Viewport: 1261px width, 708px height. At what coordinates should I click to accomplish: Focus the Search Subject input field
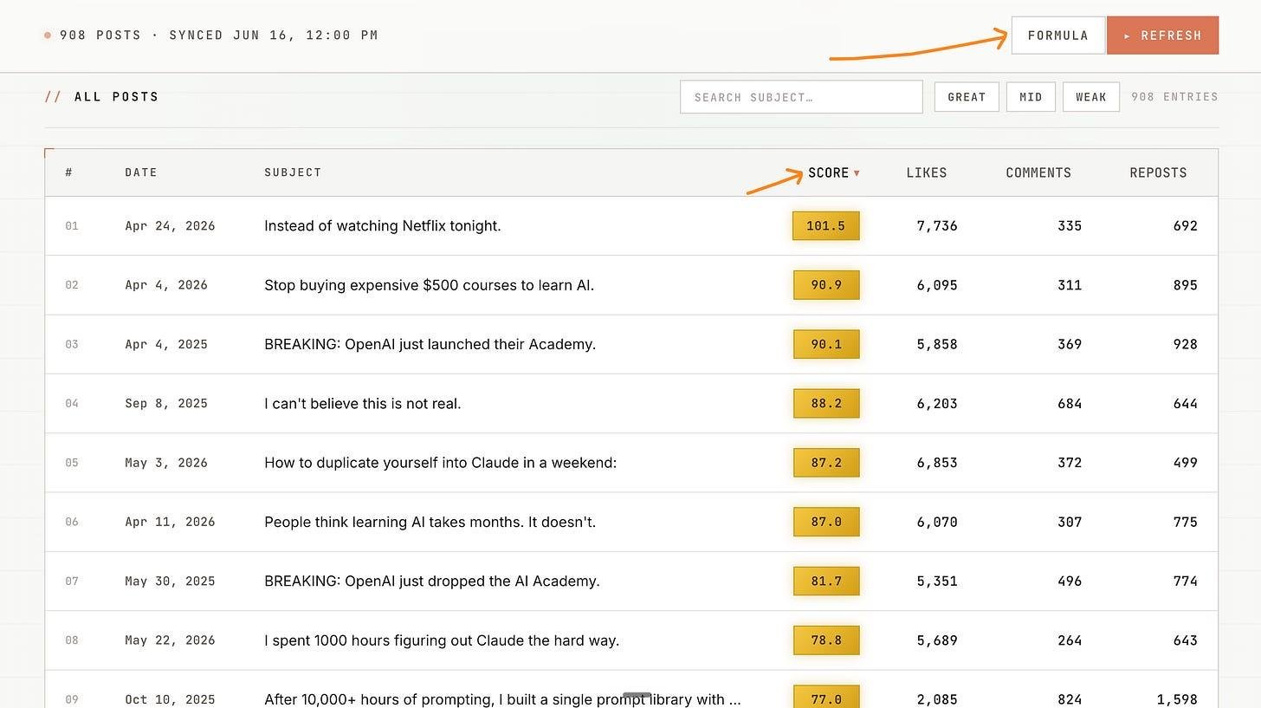(801, 97)
